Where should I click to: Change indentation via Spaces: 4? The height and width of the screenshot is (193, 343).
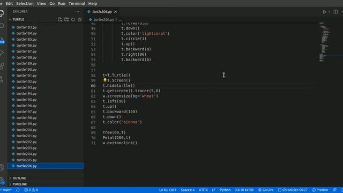coord(188,190)
